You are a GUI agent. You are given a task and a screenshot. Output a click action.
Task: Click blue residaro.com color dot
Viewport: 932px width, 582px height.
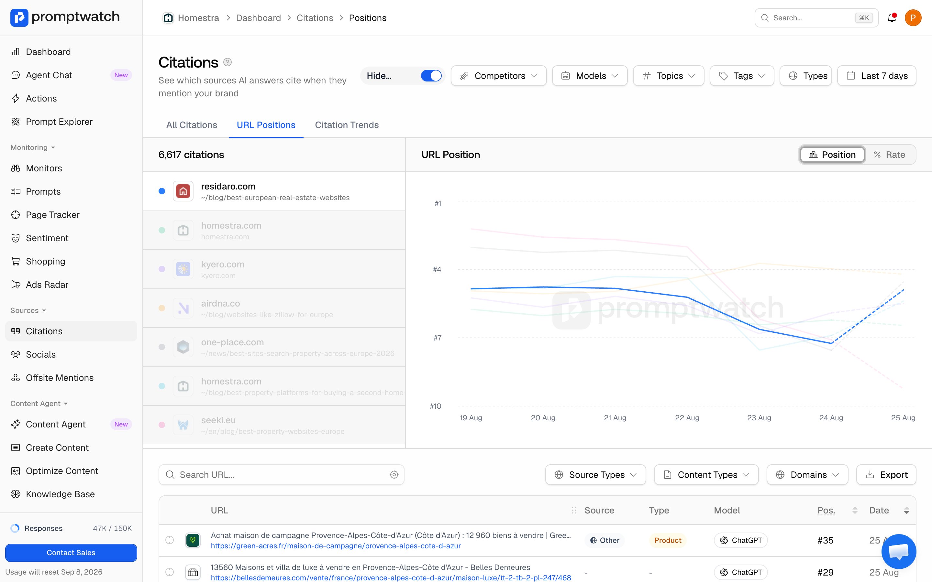[x=162, y=191]
